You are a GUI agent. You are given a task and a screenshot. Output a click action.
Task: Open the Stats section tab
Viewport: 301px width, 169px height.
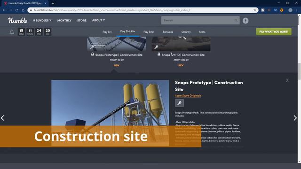point(202,32)
